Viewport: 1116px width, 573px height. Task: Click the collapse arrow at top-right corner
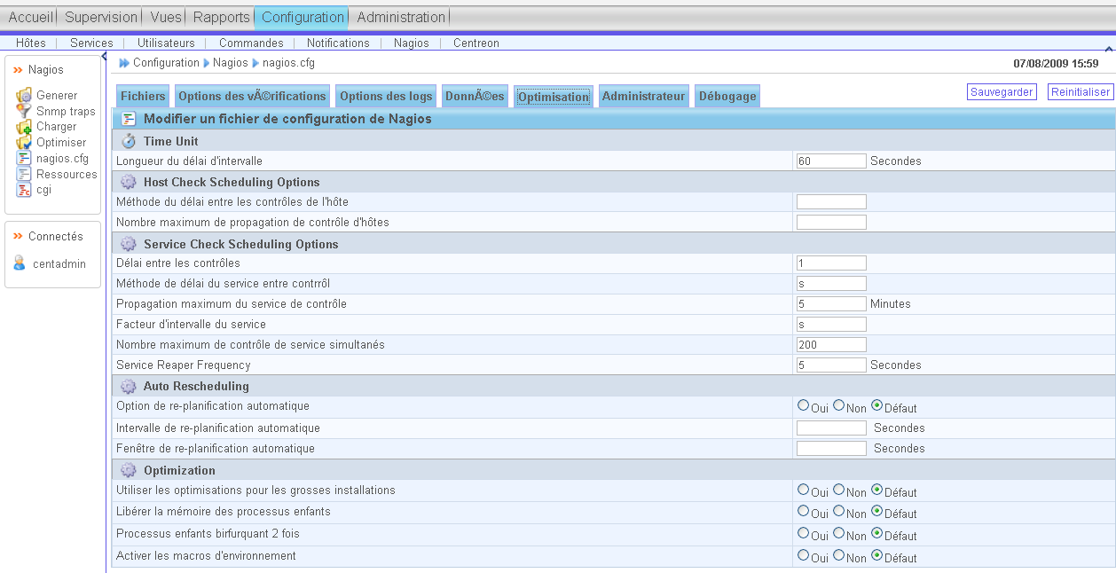(1109, 48)
